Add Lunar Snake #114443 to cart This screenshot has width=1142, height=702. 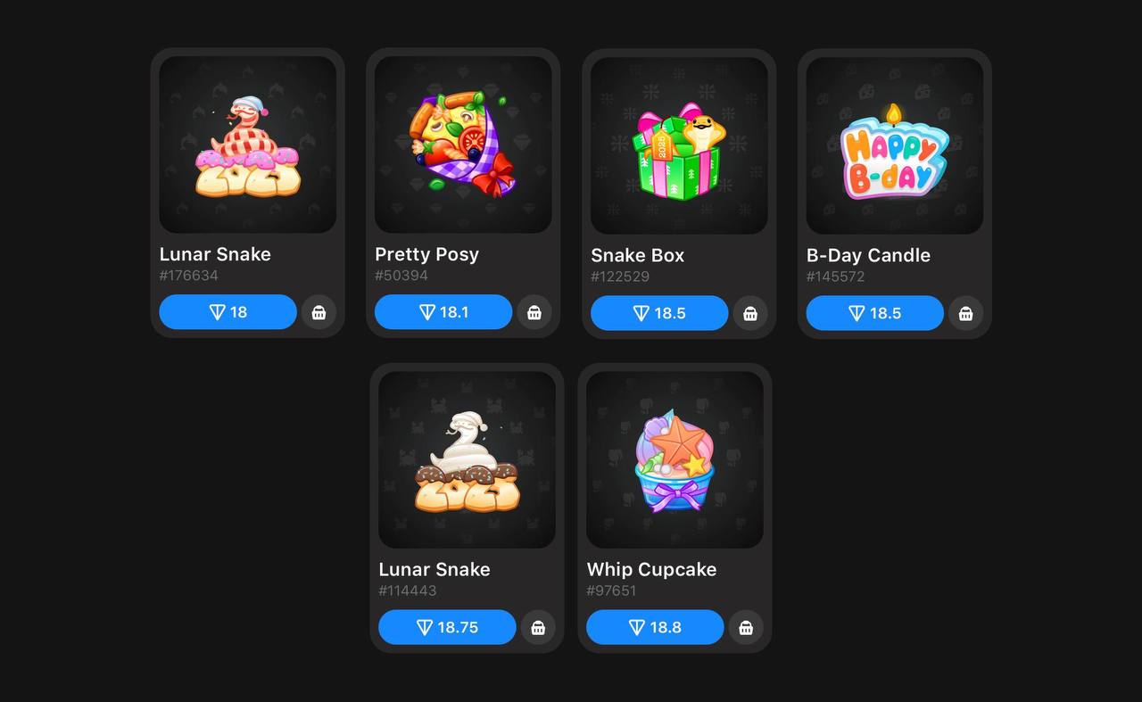(538, 627)
